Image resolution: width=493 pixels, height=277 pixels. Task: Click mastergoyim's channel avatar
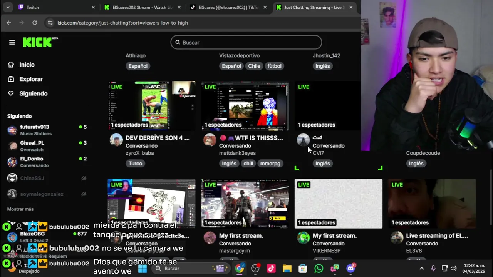210,238
